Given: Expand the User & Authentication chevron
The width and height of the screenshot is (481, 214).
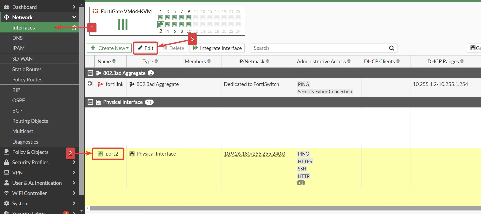Looking at the screenshot, I should [74, 183].
